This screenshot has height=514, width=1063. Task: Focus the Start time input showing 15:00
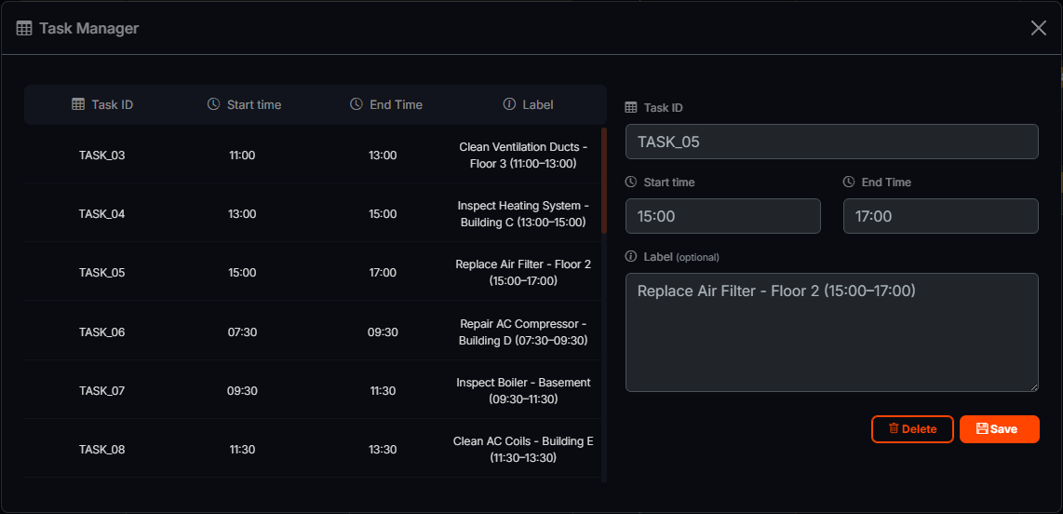[x=722, y=216]
